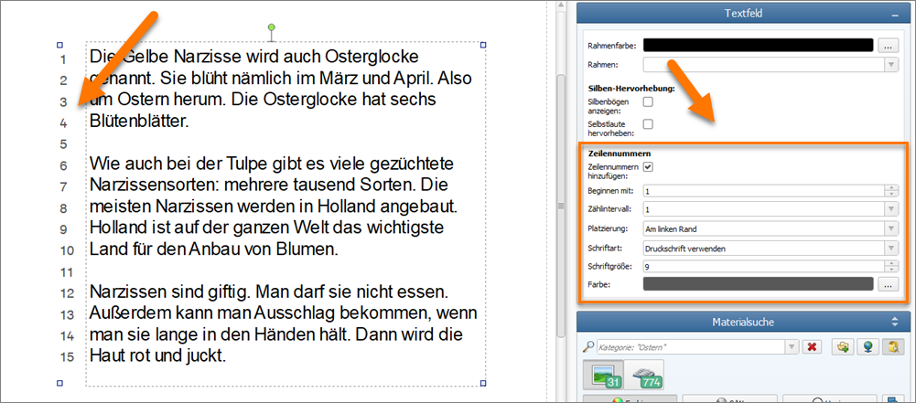Uncheck Zeilennummern hinzufügen checkbox
The height and width of the screenshot is (403, 916).
point(649,168)
